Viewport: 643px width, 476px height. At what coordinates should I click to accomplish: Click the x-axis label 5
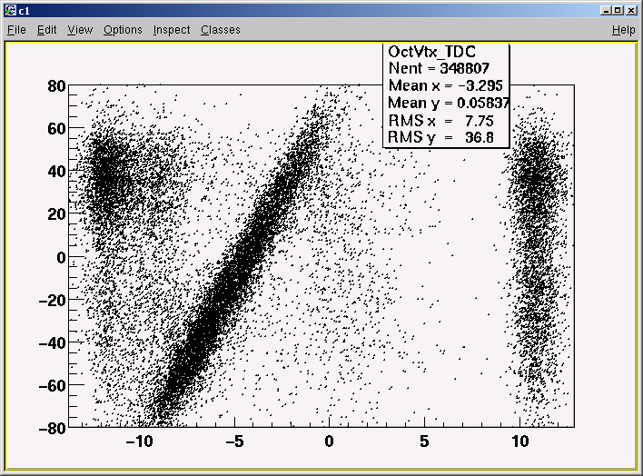[424, 441]
